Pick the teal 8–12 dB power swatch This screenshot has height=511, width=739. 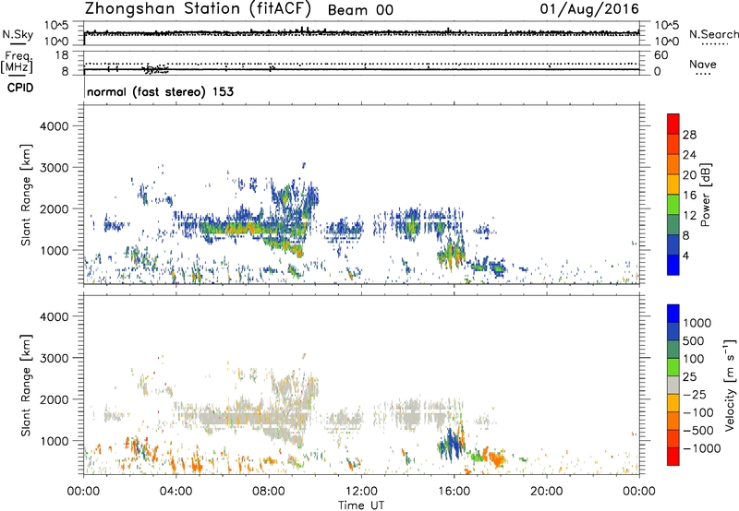point(673,225)
